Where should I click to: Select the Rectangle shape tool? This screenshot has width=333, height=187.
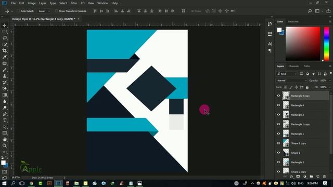[5, 133]
